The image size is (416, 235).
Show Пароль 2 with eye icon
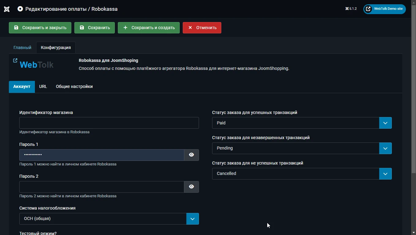click(192, 187)
